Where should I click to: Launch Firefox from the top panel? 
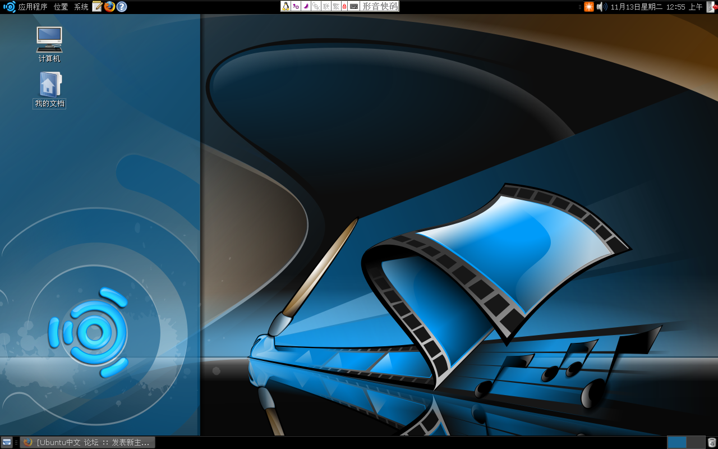tap(109, 7)
